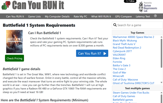This screenshot has height=103, width=163.
Task: Click the green Check Pricing button
Action: pos(14,58)
